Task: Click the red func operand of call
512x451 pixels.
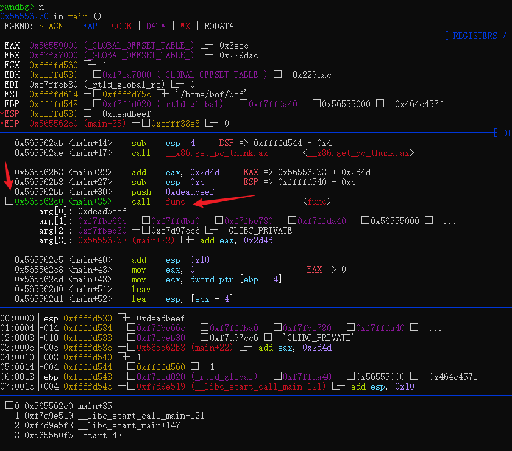Action: (x=175, y=201)
